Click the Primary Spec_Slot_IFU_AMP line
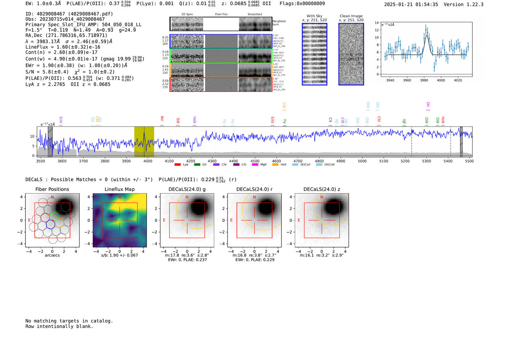The image size is (509, 346). click(x=83, y=25)
